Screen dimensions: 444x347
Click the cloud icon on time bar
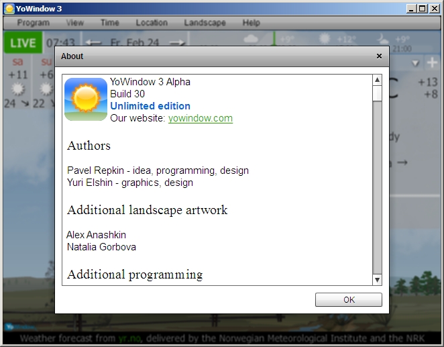tap(251, 39)
